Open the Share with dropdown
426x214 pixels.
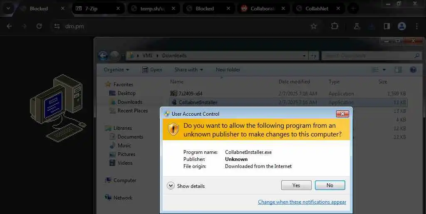click(189, 70)
